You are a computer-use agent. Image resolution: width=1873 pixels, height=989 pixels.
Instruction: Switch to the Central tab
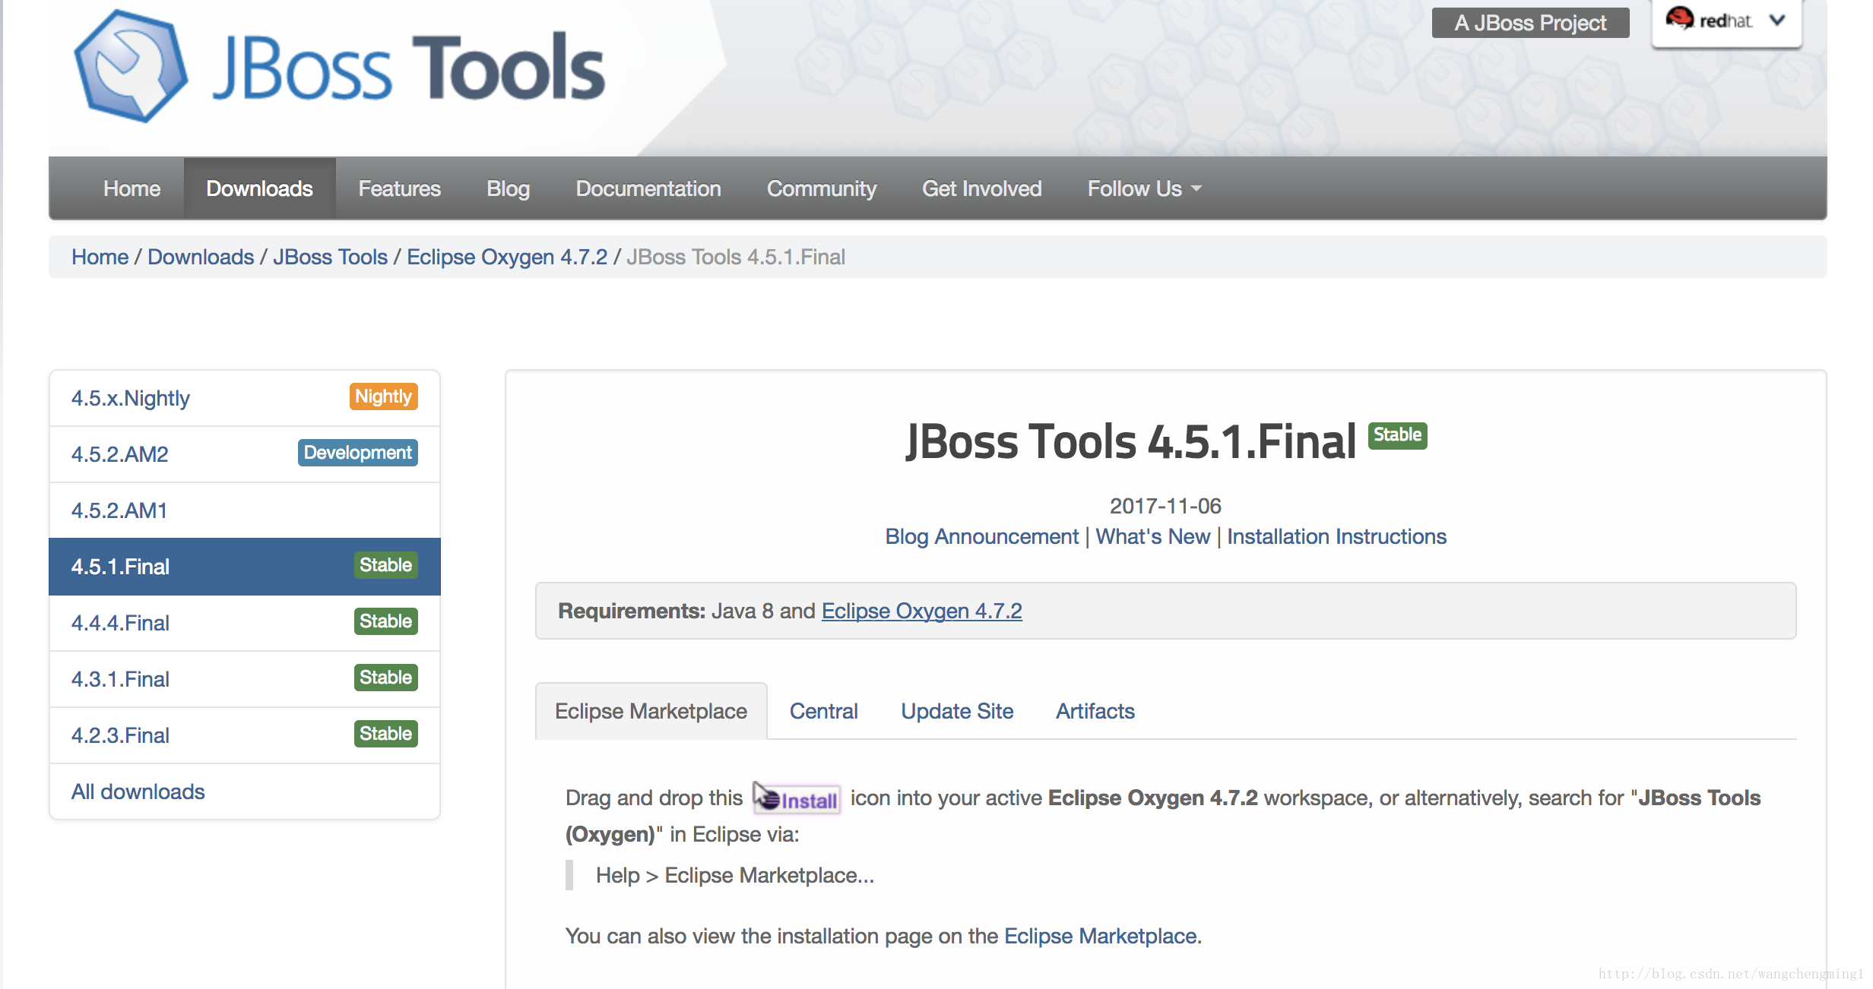[x=823, y=711]
